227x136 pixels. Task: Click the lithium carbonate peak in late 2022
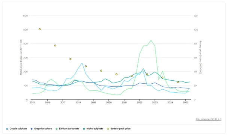pyautogui.click(x=151, y=40)
